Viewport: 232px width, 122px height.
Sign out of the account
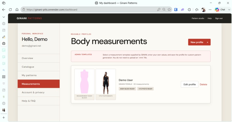[x=219, y=18]
